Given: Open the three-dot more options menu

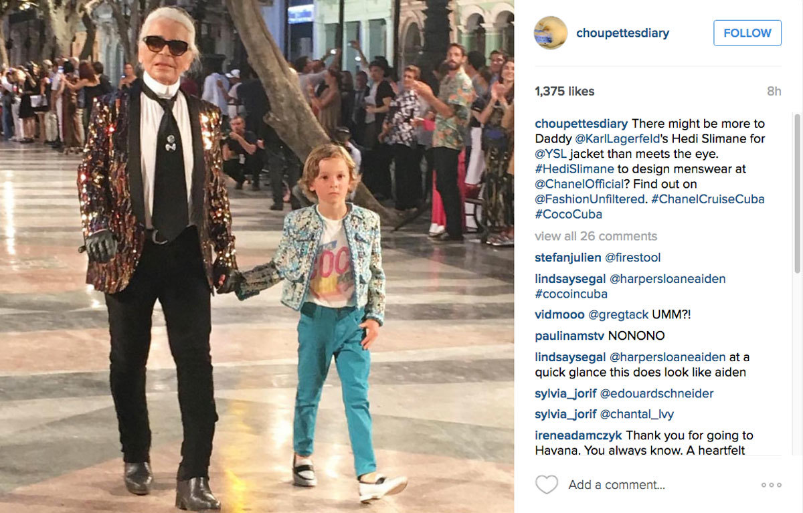Looking at the screenshot, I should pyautogui.click(x=771, y=485).
